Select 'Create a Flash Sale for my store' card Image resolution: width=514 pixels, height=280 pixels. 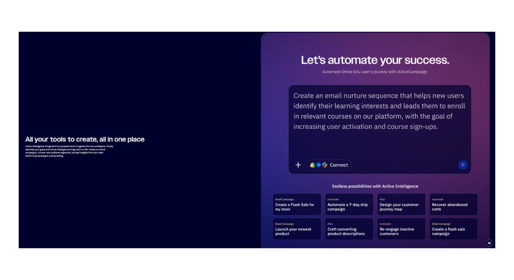coord(297,204)
